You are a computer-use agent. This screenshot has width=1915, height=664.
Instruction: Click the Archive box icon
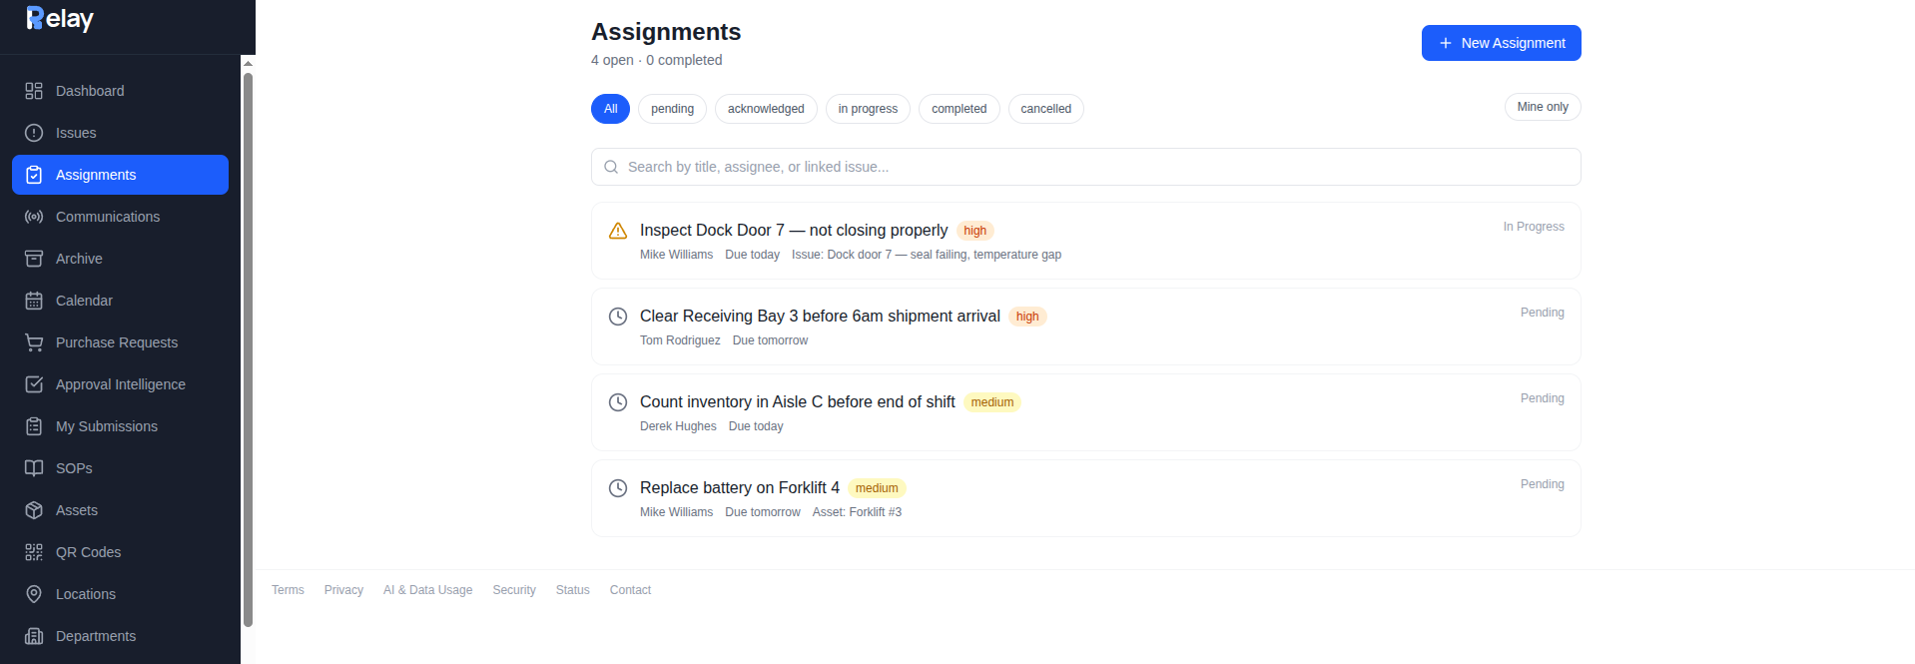pos(34,259)
